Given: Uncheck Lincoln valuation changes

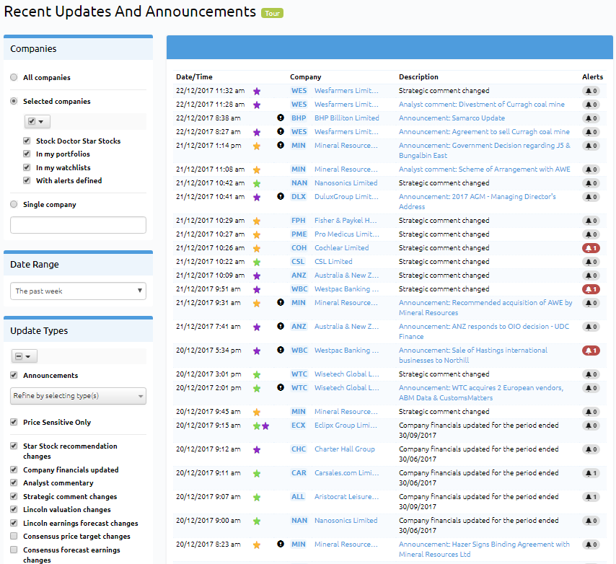Looking at the screenshot, I should 14,509.
